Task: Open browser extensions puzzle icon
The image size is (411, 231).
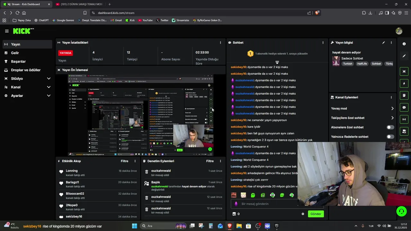Action: click(x=364, y=13)
